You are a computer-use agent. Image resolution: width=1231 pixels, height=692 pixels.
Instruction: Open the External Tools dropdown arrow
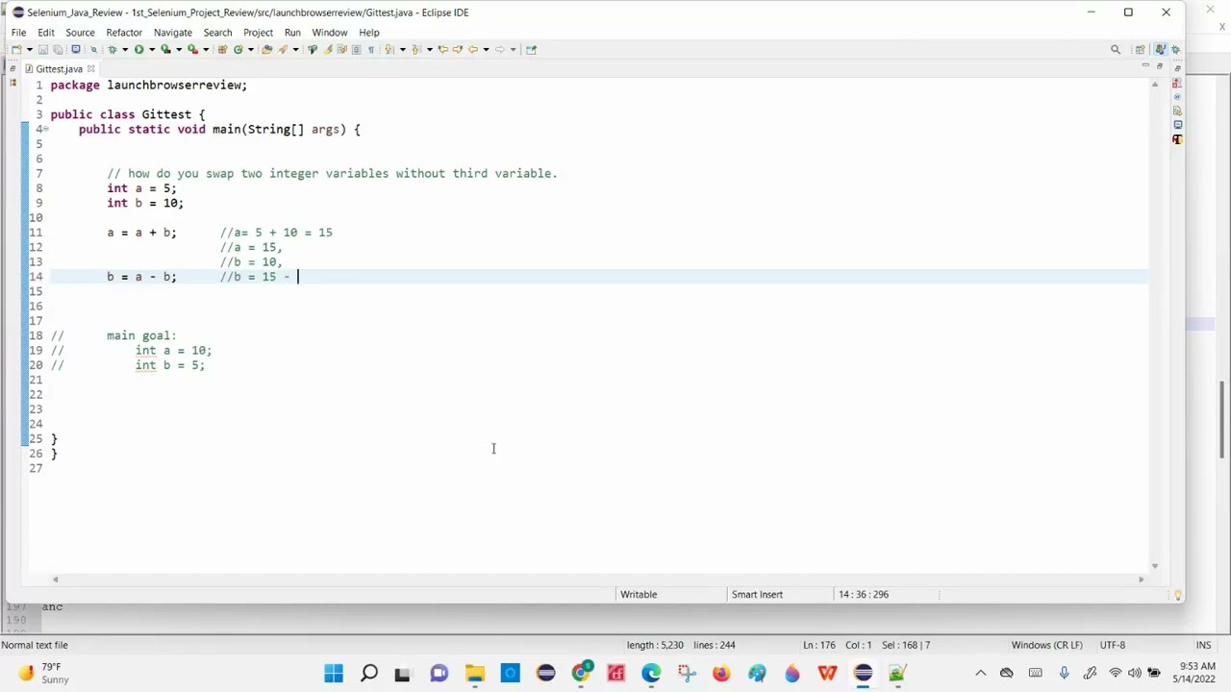point(206,49)
